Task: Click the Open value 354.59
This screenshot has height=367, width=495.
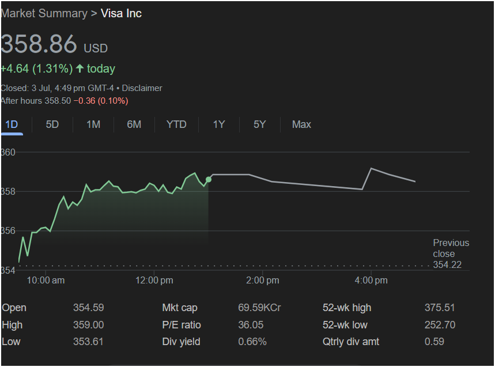Action: tap(88, 308)
